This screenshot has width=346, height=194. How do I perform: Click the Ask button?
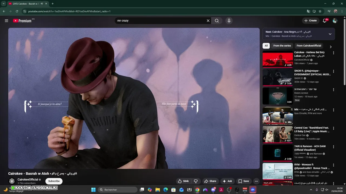coord(227,181)
